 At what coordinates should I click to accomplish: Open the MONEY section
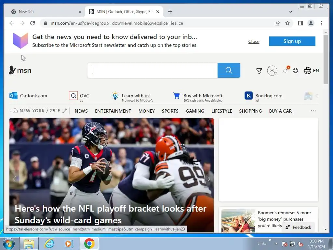(x=147, y=111)
